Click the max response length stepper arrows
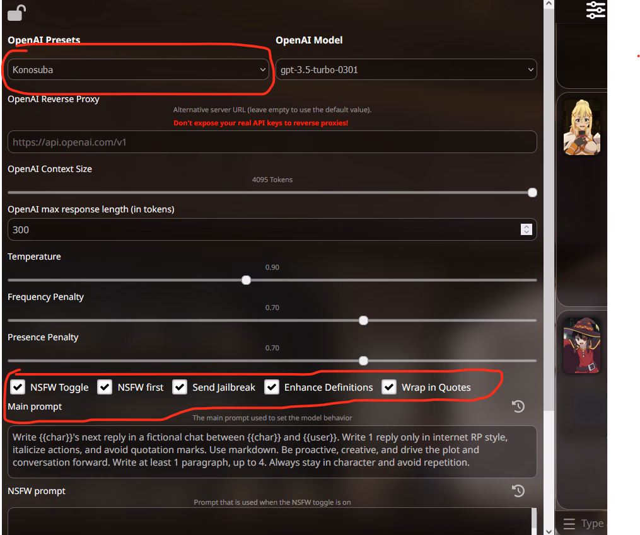 pyautogui.click(x=526, y=229)
